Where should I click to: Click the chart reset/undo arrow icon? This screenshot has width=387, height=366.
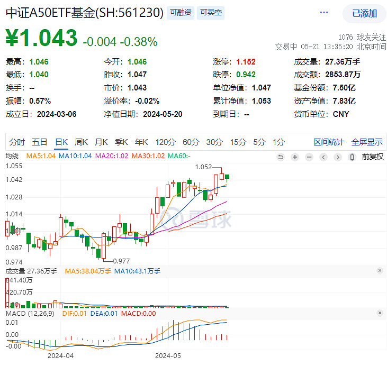coord(281,157)
